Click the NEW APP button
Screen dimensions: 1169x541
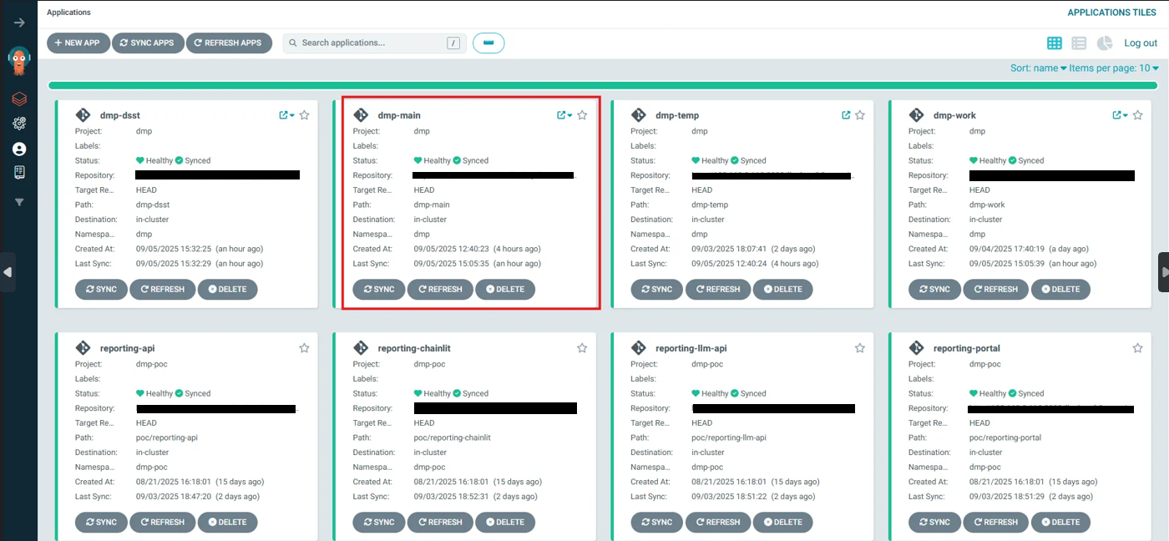(78, 43)
